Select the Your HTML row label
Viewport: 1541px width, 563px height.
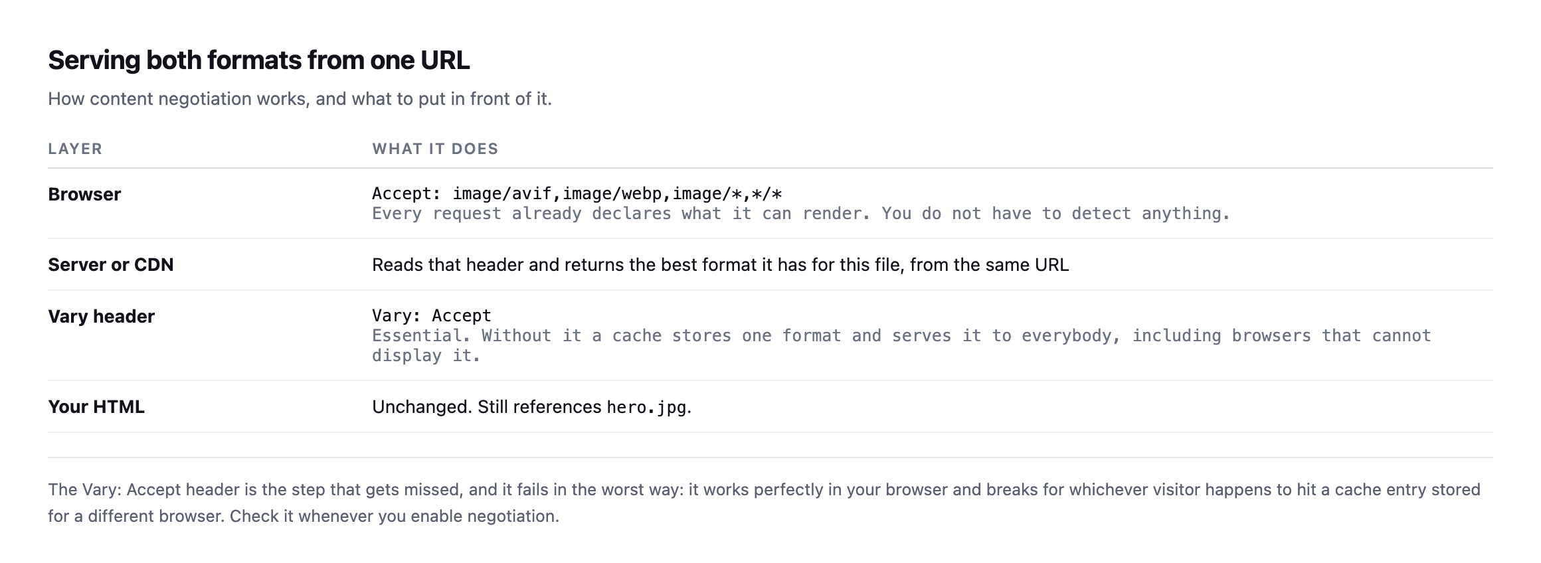[96, 407]
